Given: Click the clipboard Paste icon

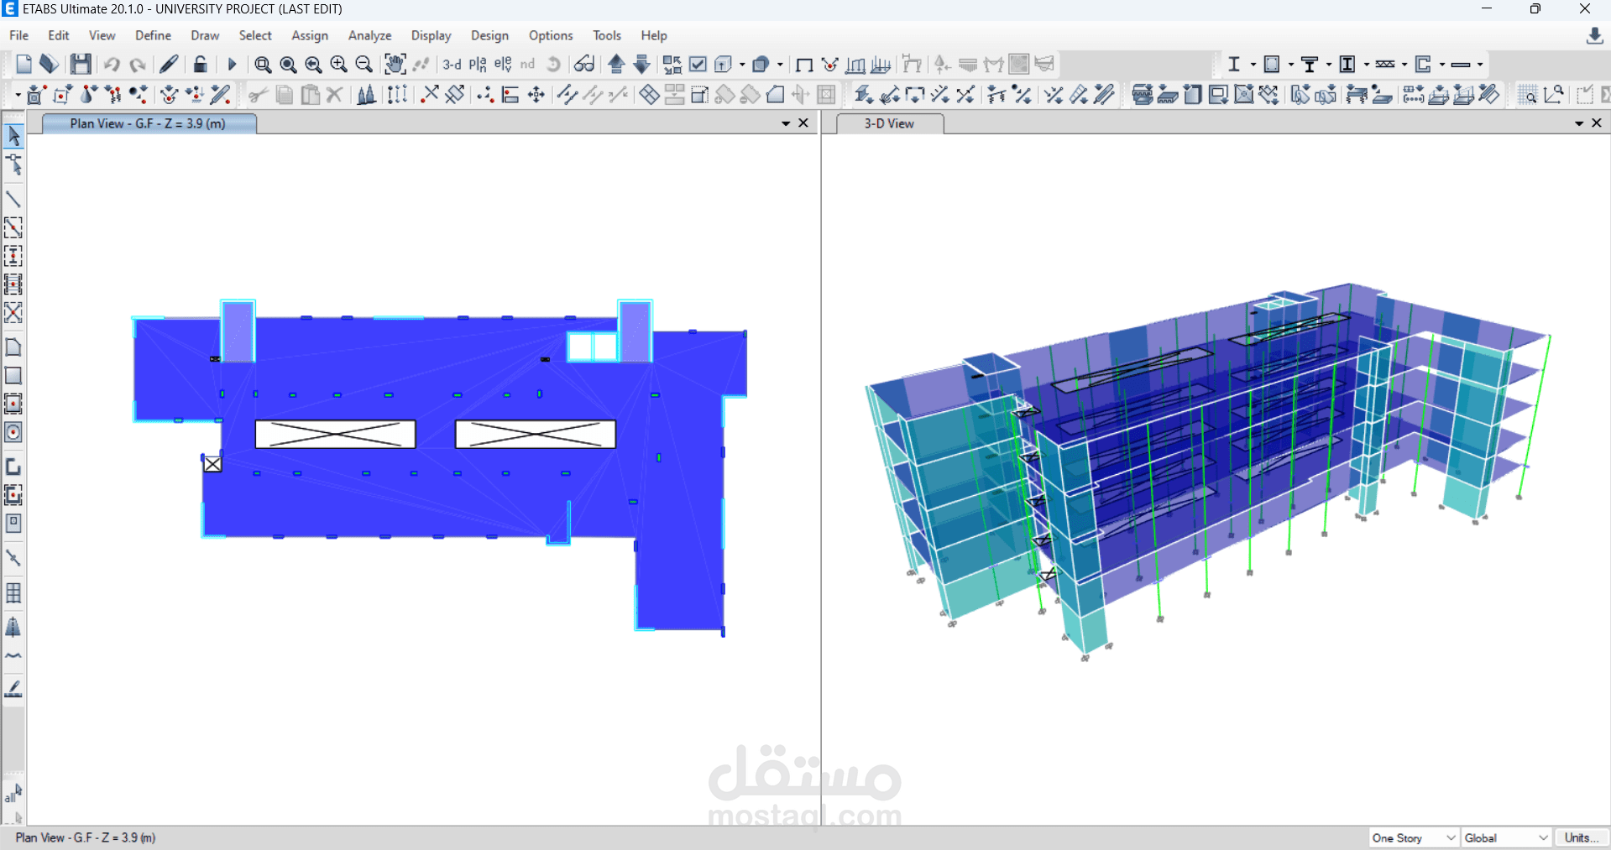Looking at the screenshot, I should 311,95.
